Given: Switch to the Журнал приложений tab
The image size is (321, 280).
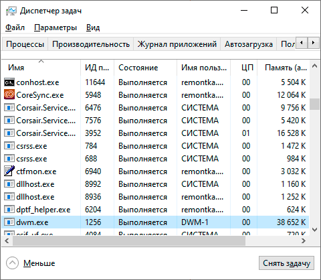Looking at the screenshot, I should [177, 44].
